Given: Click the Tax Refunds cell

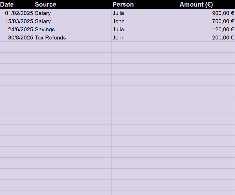Looking at the screenshot, I should 50,38.
